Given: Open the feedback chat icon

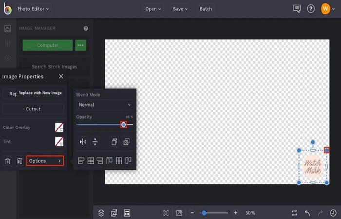Looking at the screenshot, I should pyautogui.click(x=297, y=9).
